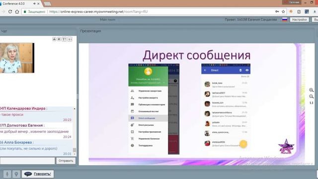View the secure site lock info

pos(25,11)
